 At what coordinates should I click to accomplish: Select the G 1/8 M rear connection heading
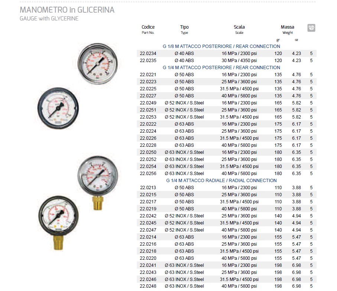tap(221, 46)
